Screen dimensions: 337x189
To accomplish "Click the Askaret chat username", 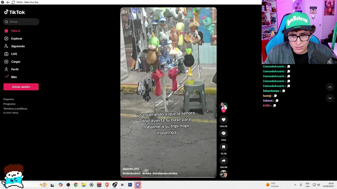I will point(268,101).
